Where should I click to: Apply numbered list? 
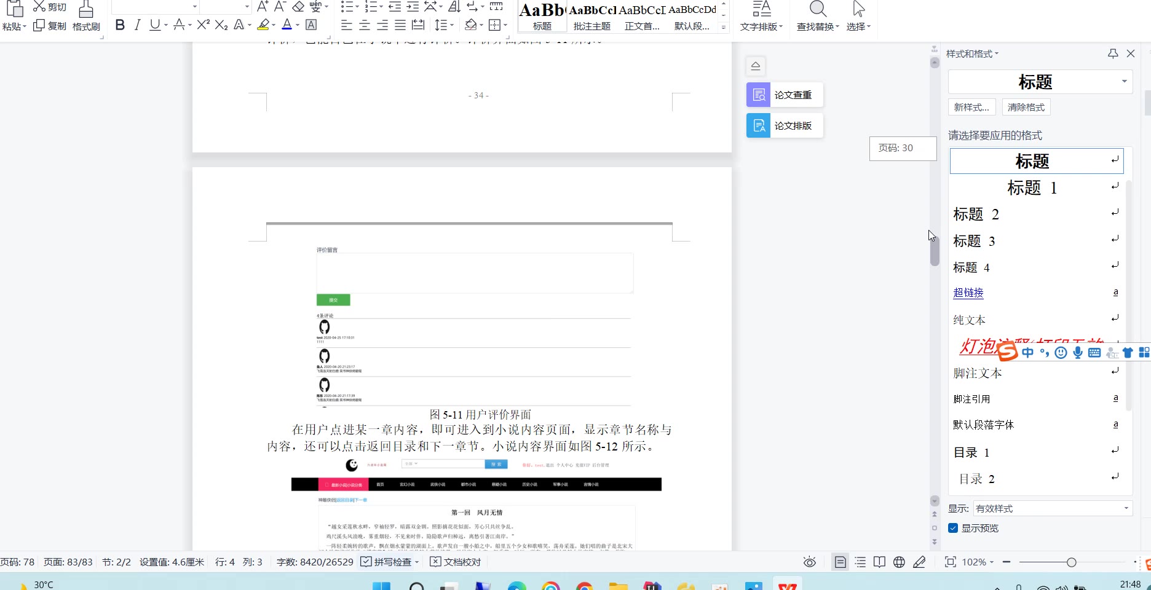click(371, 7)
